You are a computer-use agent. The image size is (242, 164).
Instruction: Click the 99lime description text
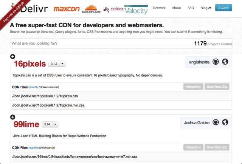pos(59,136)
